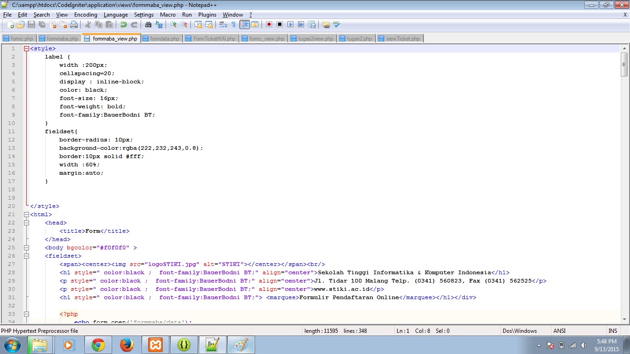
Task: Collapse the style block fold at line 1
Action: [x=26, y=48]
